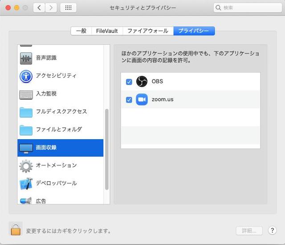
Task: Click the 詳細... button
Action: (249, 231)
